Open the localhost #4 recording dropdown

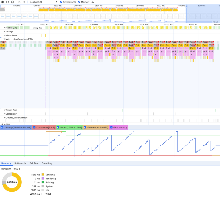coord(43,2)
